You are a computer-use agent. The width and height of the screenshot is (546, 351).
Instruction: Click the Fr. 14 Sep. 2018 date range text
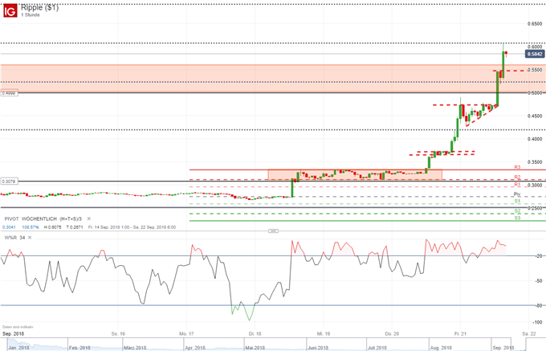point(132,227)
